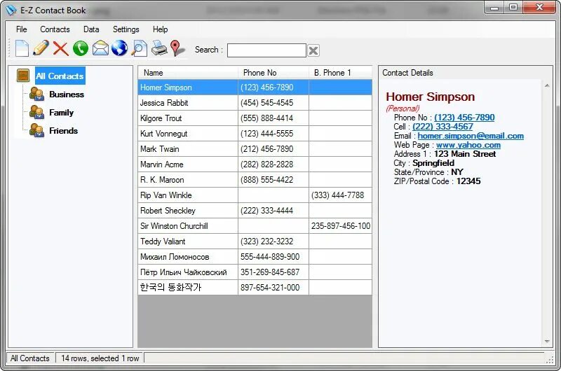Select the R. K. Maroon row
The width and height of the screenshot is (561, 371).
(255, 180)
